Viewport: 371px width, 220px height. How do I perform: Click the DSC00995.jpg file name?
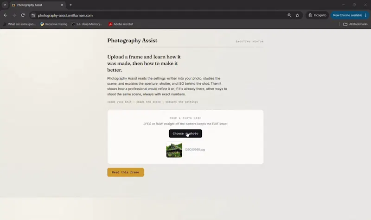click(195, 150)
